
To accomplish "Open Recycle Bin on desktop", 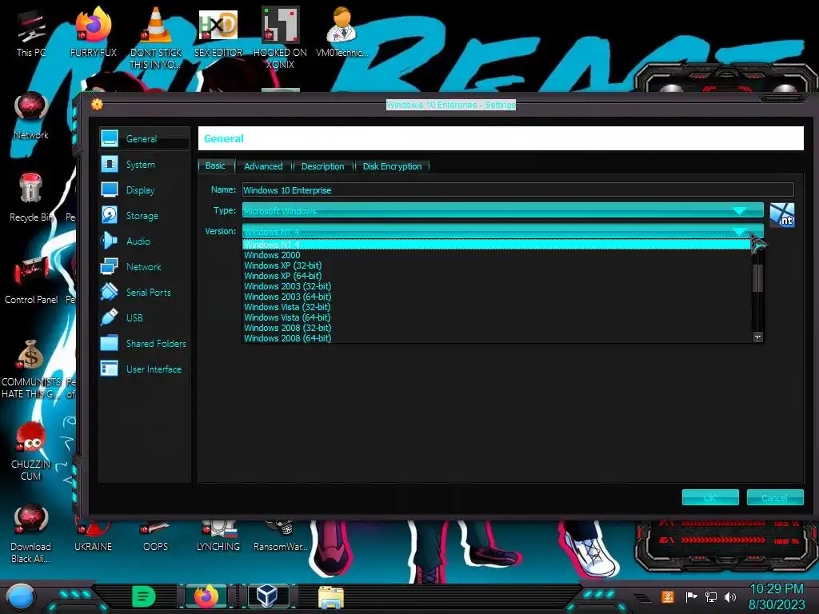I will [31, 198].
